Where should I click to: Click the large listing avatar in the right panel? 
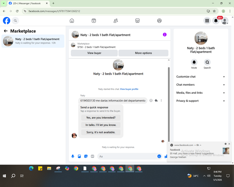point(201,38)
